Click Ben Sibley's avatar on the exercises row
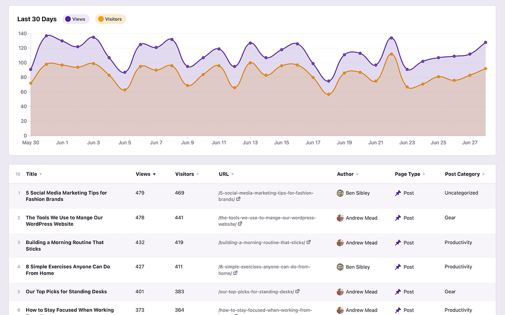The width and height of the screenshot is (505, 315). (340, 267)
